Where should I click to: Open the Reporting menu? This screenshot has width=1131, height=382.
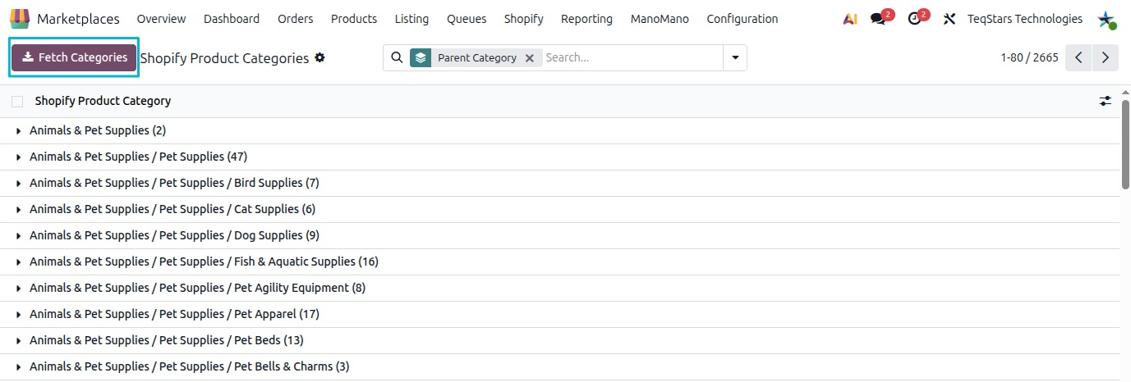click(586, 19)
